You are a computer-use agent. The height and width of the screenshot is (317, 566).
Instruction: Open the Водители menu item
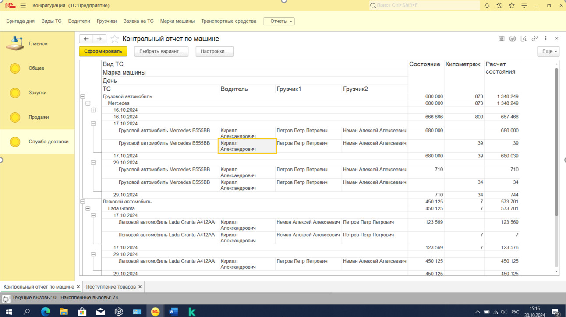79,21
